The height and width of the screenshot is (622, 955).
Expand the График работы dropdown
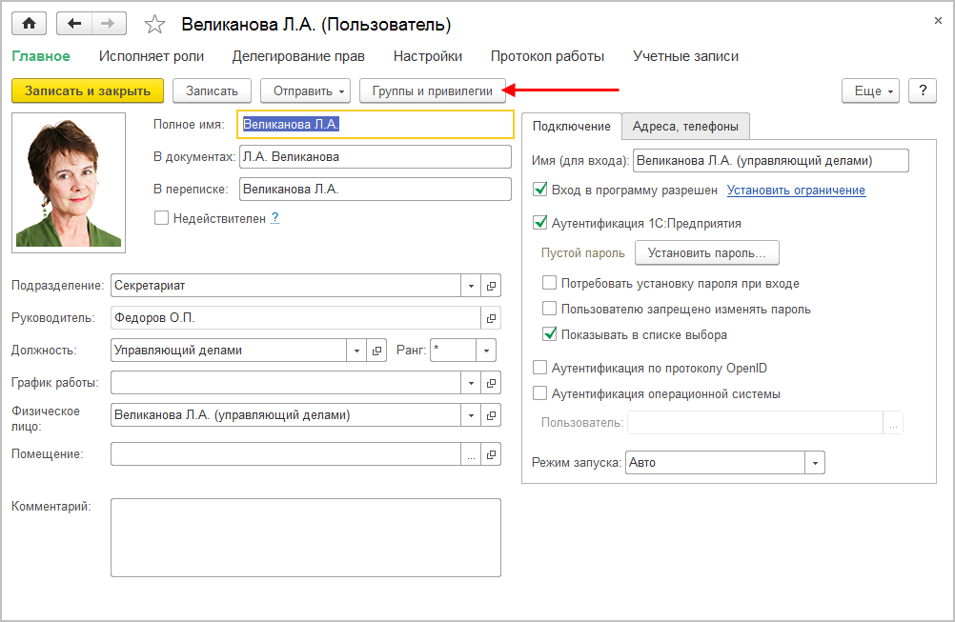point(471,382)
